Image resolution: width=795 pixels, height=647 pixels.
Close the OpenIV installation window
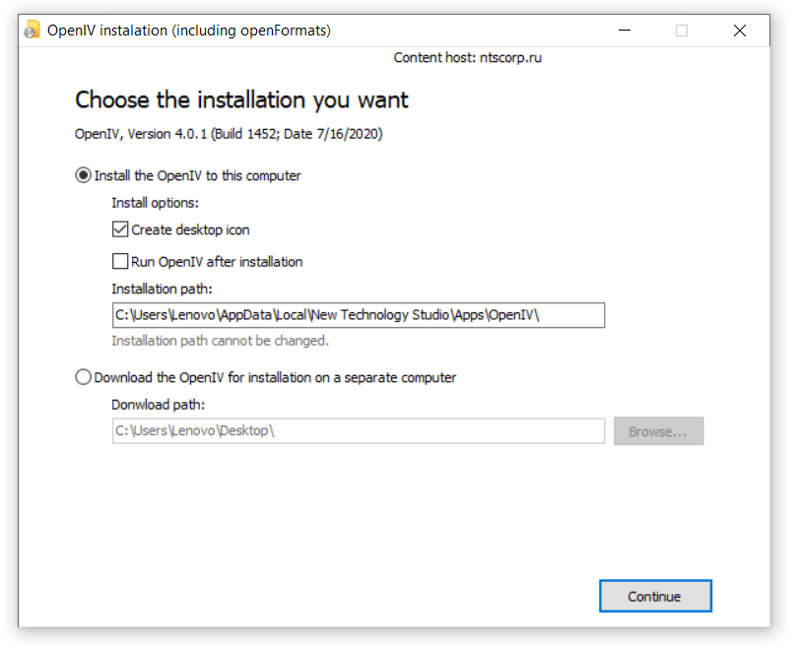740,31
